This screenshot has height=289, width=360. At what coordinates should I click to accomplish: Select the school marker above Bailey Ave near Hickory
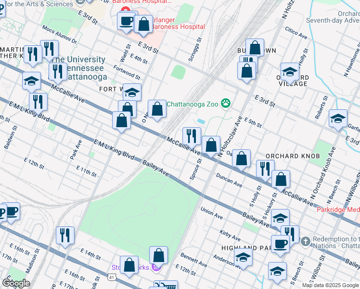pyautogui.click(x=280, y=218)
